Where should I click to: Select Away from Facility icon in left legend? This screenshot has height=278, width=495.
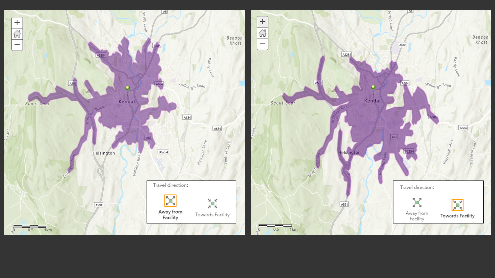(x=170, y=201)
